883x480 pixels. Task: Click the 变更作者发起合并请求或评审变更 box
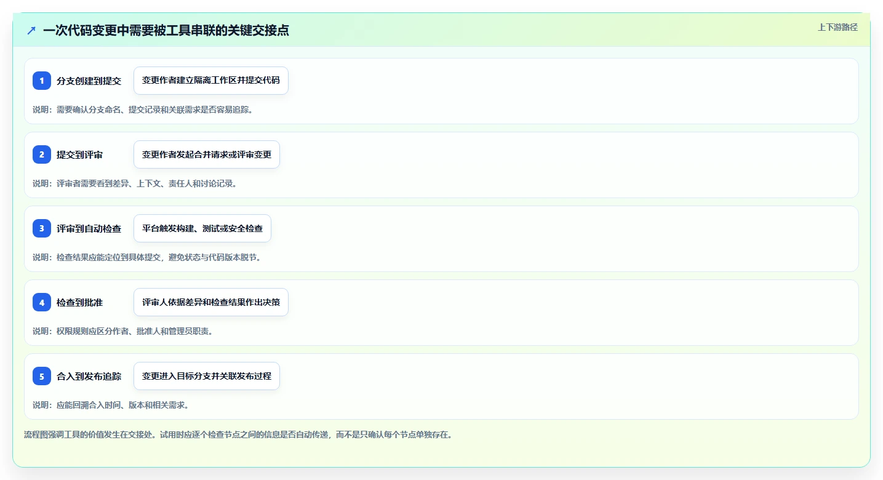(207, 154)
